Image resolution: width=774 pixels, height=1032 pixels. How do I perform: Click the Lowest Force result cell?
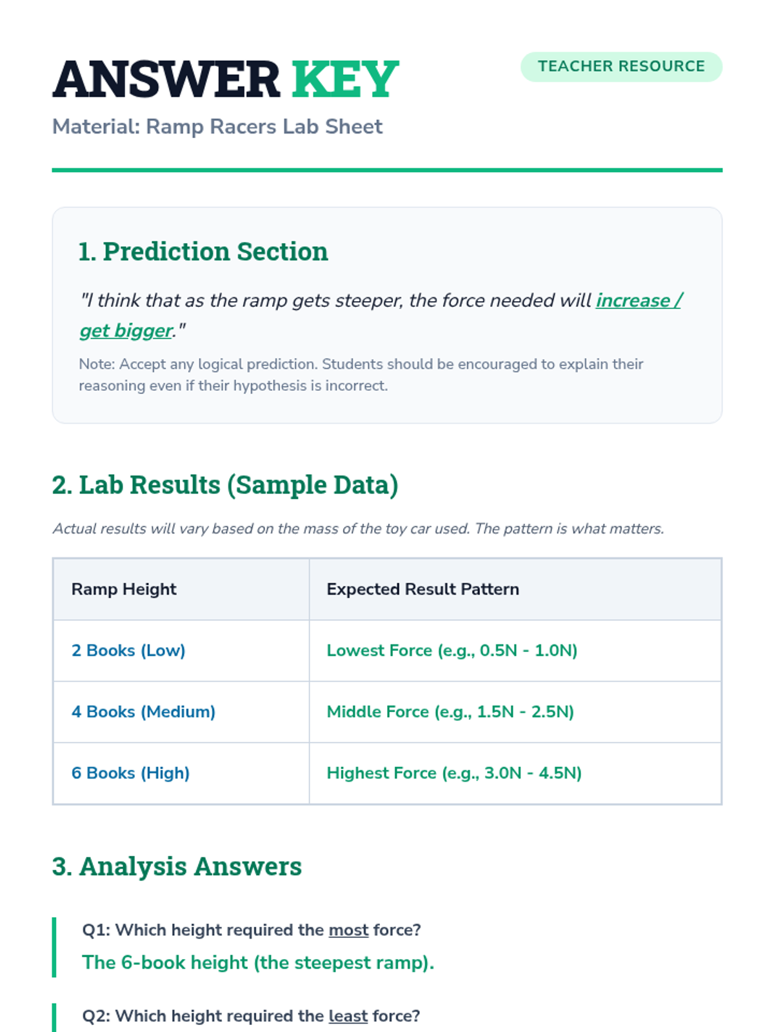(x=515, y=650)
